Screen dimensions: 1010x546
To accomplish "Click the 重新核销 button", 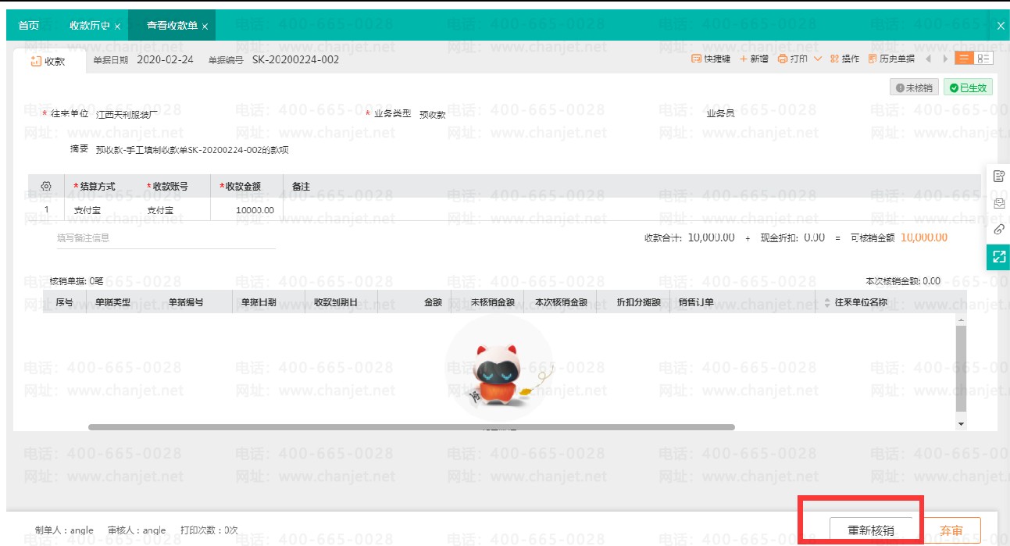I will (x=871, y=530).
